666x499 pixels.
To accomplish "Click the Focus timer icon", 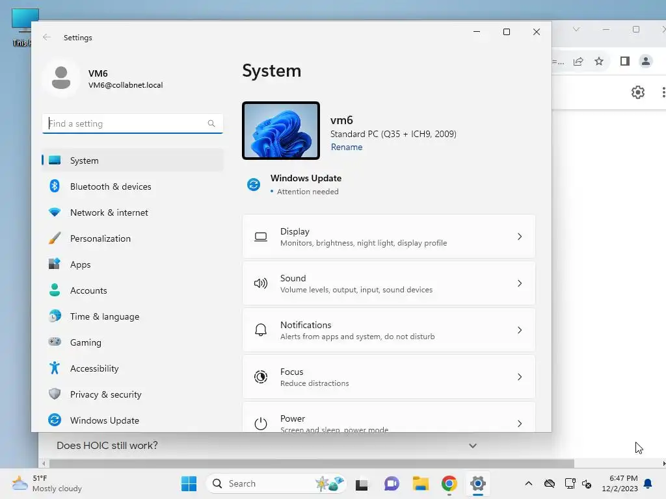I will (x=261, y=376).
